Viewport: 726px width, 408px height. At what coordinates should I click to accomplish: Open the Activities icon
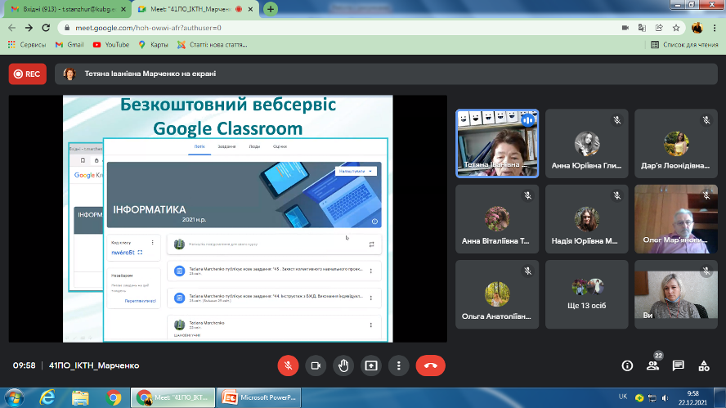[x=703, y=365]
